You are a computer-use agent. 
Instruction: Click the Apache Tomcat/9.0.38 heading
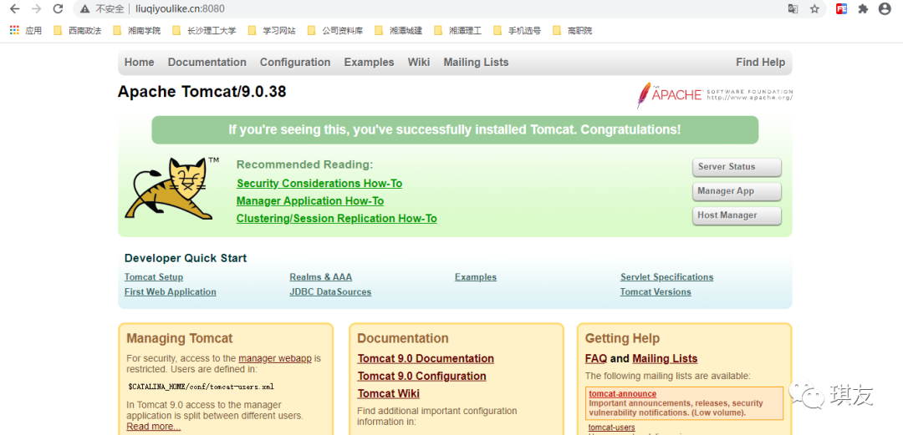click(202, 92)
